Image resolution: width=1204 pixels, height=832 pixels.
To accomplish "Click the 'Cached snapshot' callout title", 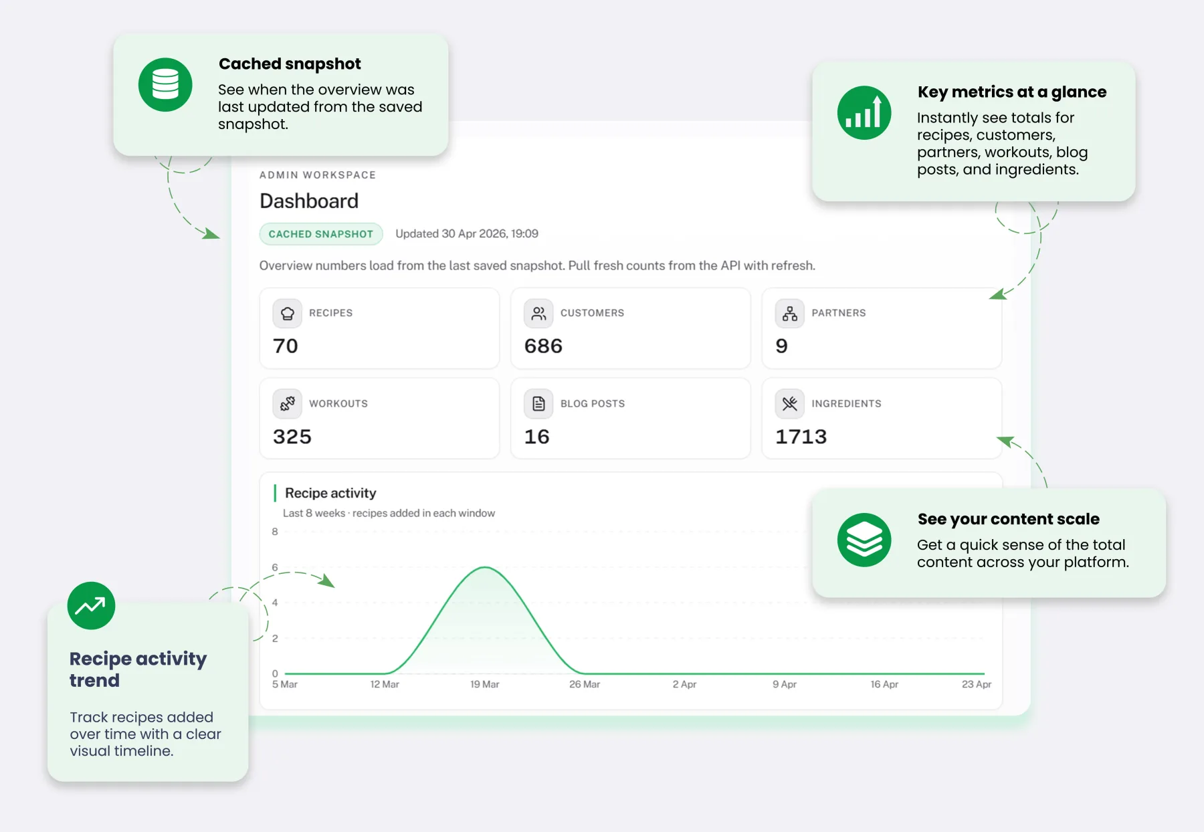I will coord(290,64).
